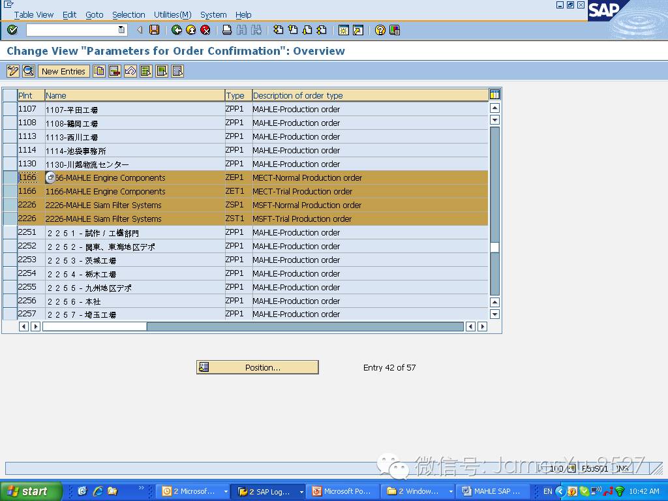Expand taskbar quick launch chevron
Viewport: 668px width, 501px height.
(x=142, y=488)
